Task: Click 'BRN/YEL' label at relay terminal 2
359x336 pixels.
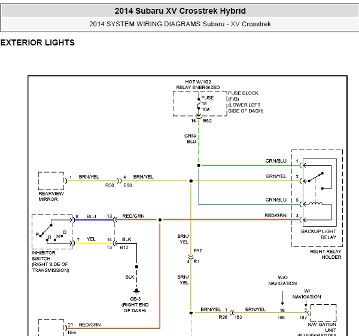Action: (276, 176)
